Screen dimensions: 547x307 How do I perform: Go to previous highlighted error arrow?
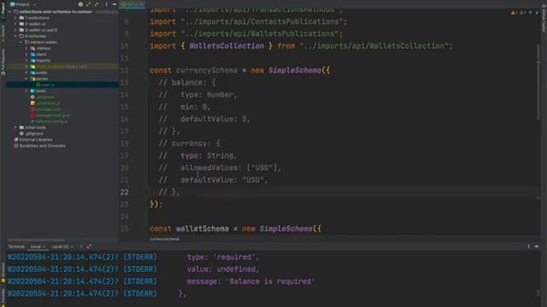[531, 13]
